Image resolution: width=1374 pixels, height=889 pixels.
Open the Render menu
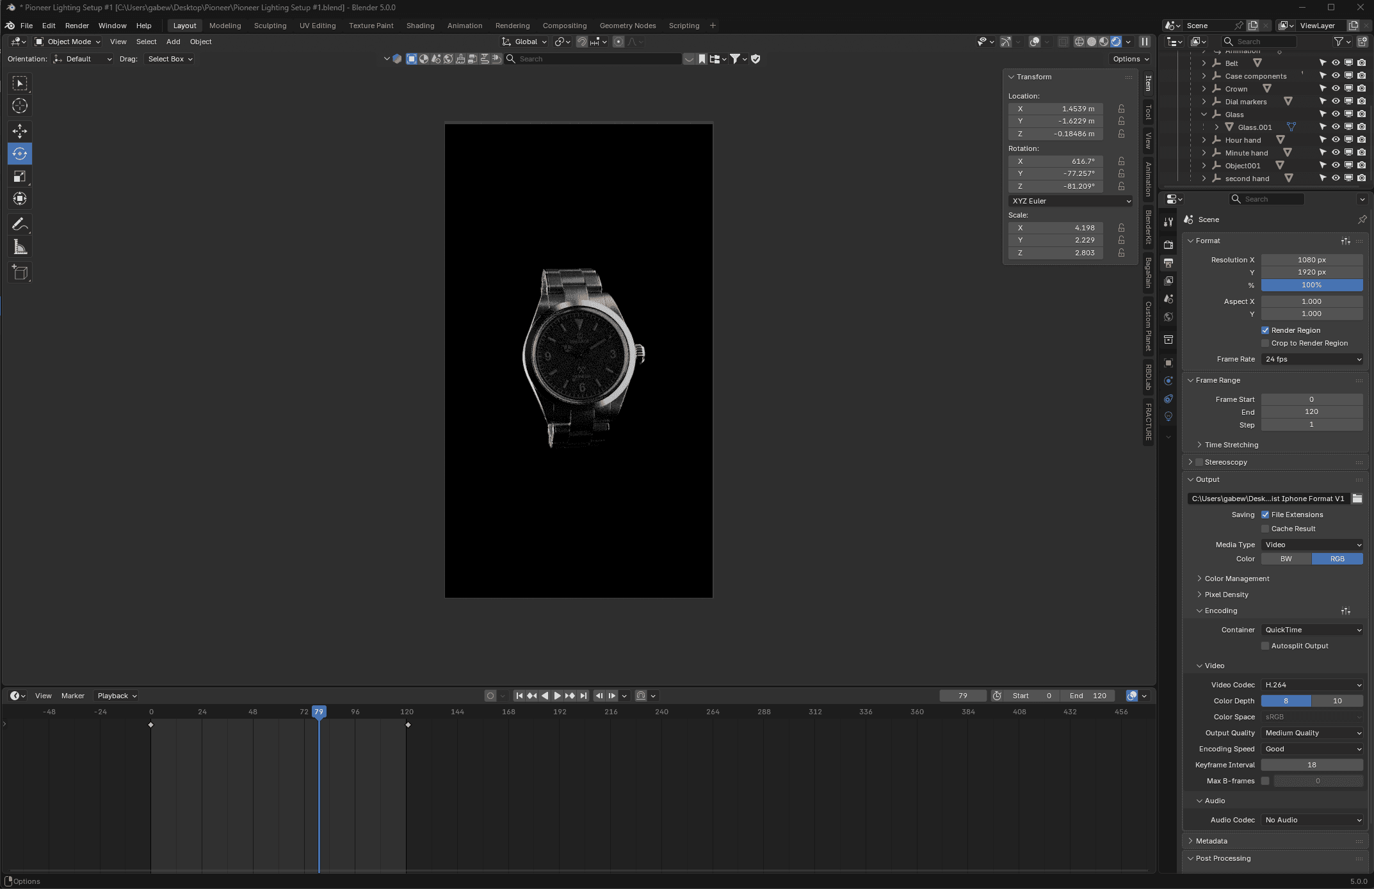(x=77, y=26)
